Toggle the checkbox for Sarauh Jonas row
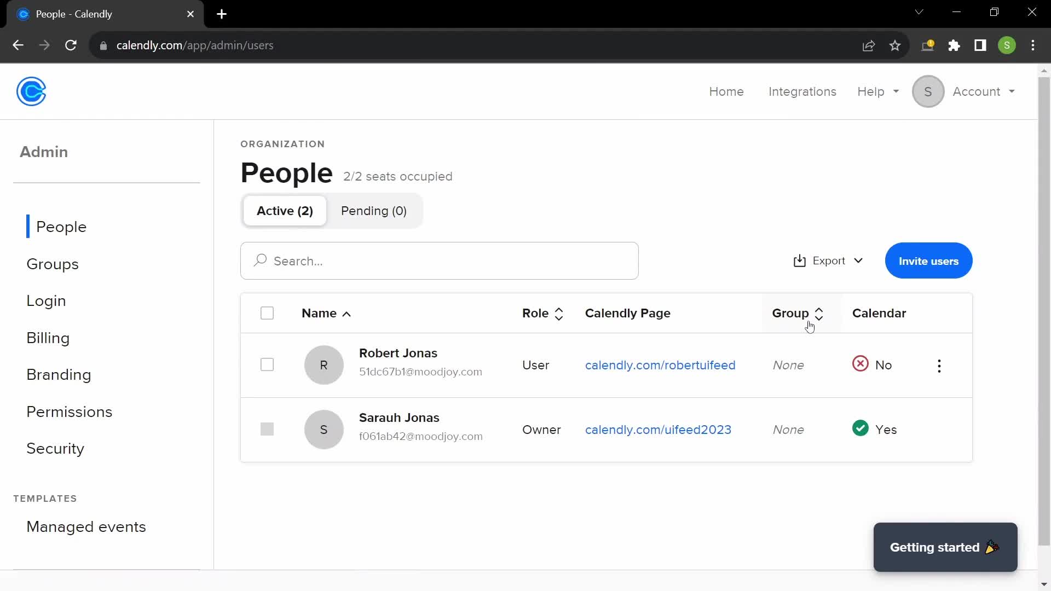 click(x=267, y=430)
